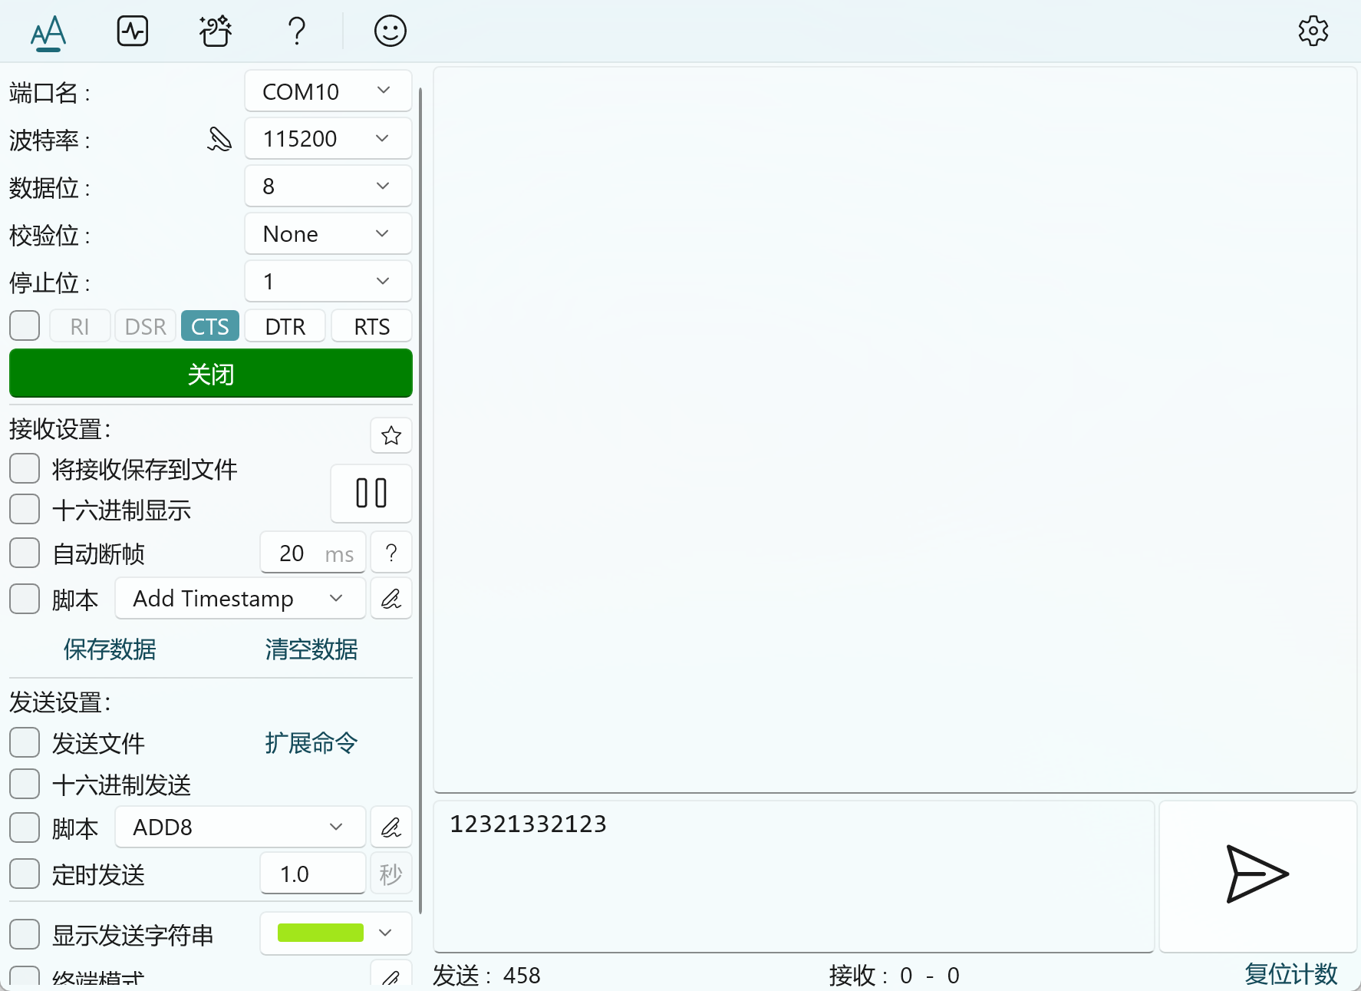
Task: Open the Add Timestamp script dropdown
Action: [239, 599]
